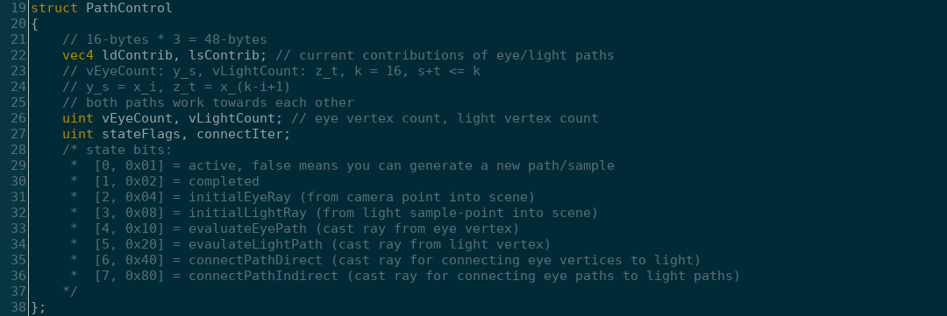947x316 pixels.
Task: Click the vec4 type keyword
Action: coord(78,55)
